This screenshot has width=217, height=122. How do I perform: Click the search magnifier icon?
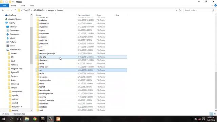pyautogui.click(x=213, y=10)
